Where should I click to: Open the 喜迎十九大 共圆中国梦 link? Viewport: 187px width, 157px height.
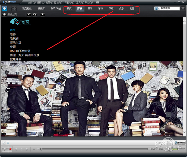coord(25,55)
